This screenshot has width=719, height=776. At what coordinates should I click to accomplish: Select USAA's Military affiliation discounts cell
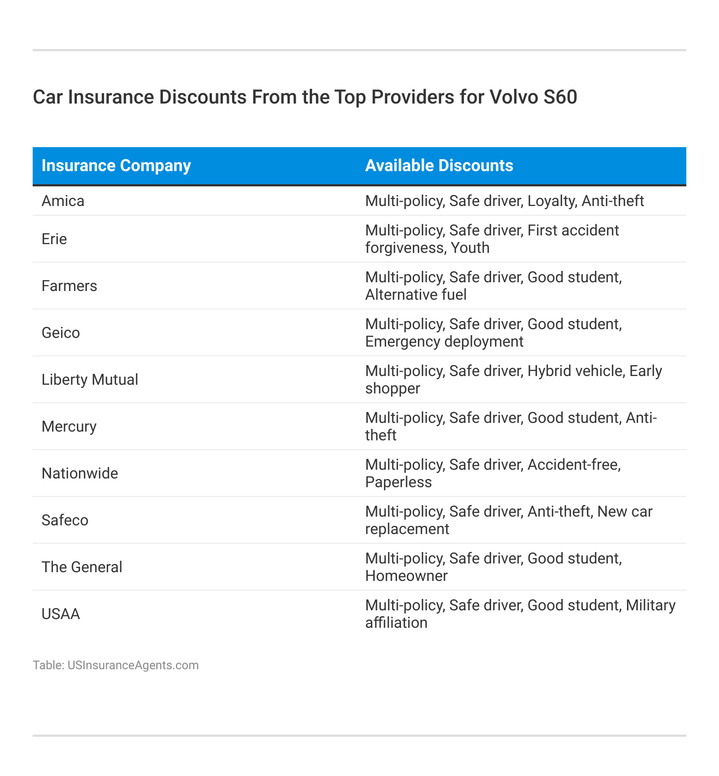click(x=520, y=614)
